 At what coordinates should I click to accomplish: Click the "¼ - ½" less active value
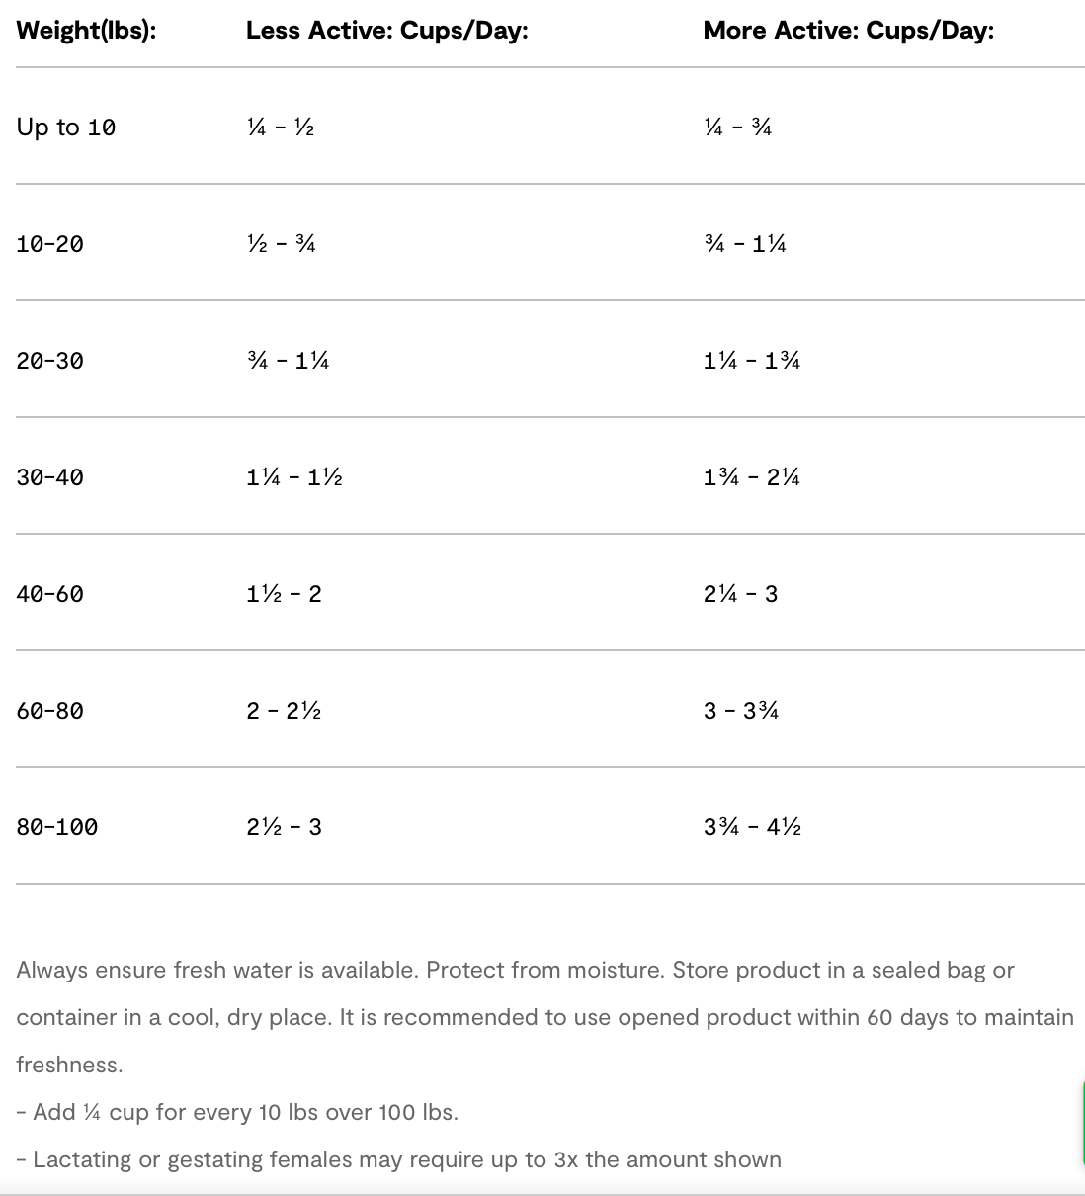[281, 128]
